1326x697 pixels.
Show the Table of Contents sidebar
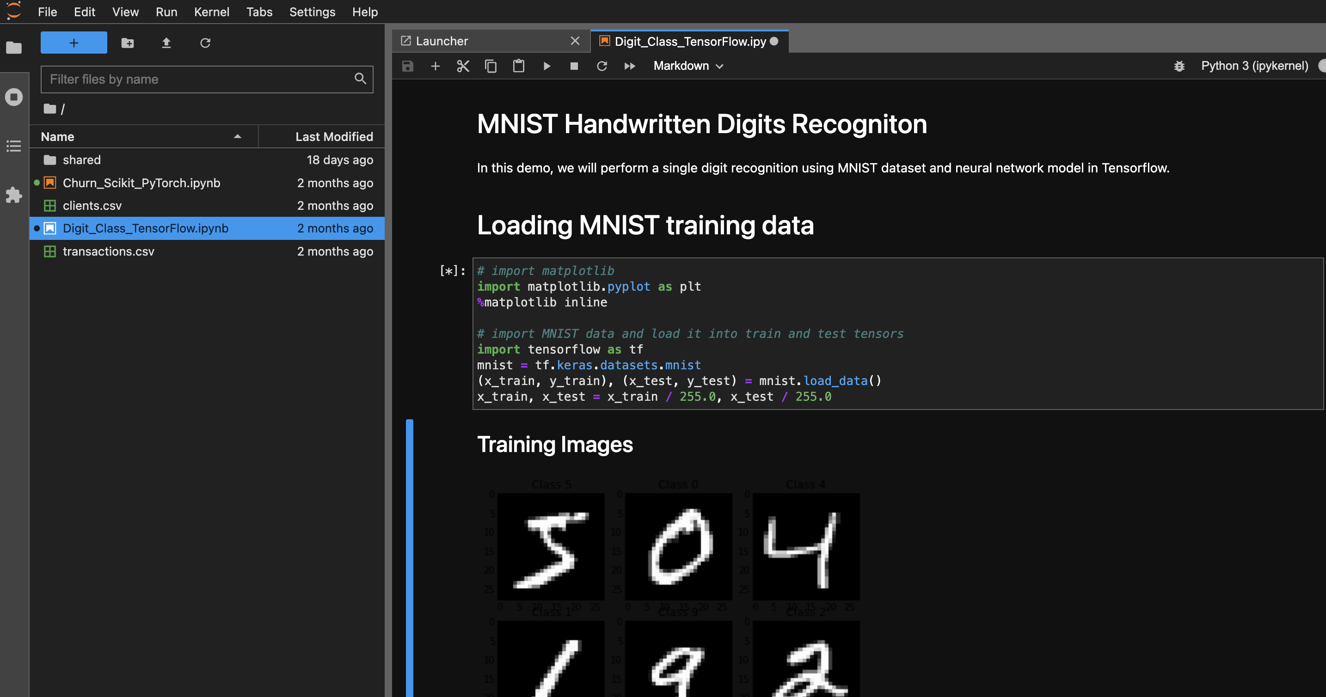pyautogui.click(x=14, y=146)
